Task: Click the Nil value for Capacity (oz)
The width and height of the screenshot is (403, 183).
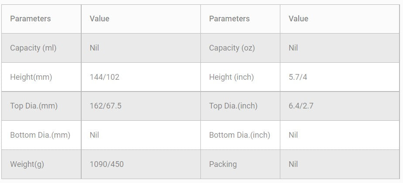Action: click(x=293, y=48)
